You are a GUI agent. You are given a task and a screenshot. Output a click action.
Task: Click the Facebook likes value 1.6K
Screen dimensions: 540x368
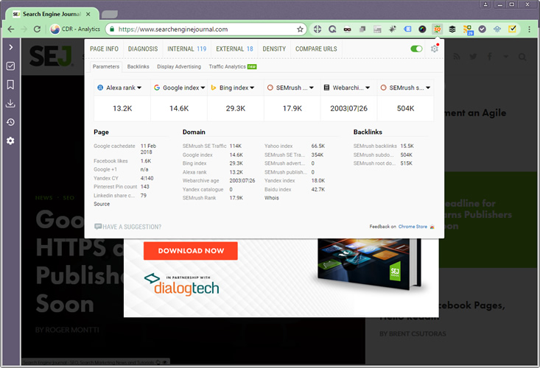coord(146,161)
